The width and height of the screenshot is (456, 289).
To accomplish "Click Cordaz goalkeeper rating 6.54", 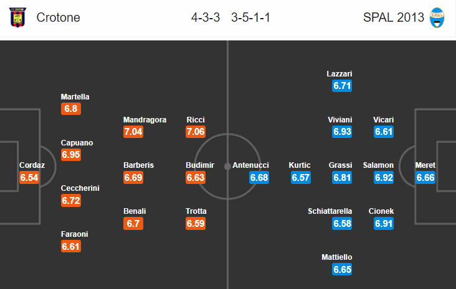I will (29, 178).
